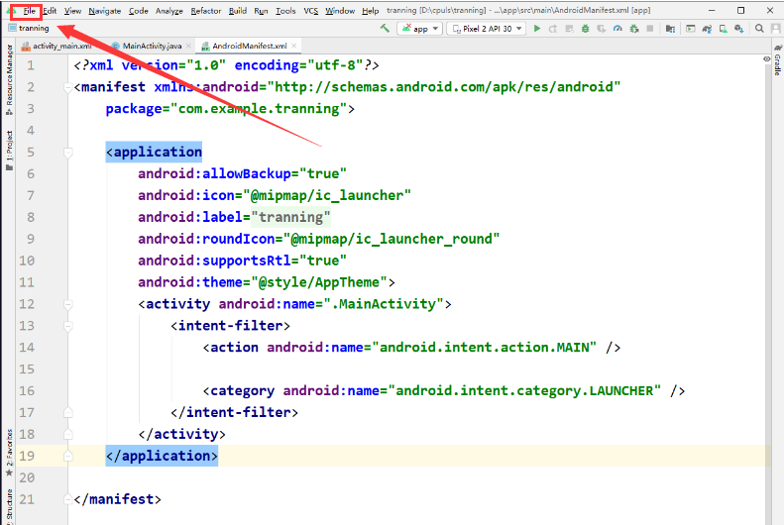Open the VCS menu
The width and height of the screenshot is (784, 525).
coord(310,11)
